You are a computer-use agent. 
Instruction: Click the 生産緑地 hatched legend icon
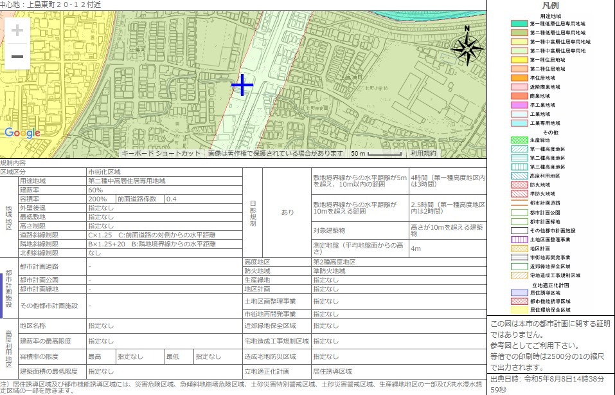(519, 140)
